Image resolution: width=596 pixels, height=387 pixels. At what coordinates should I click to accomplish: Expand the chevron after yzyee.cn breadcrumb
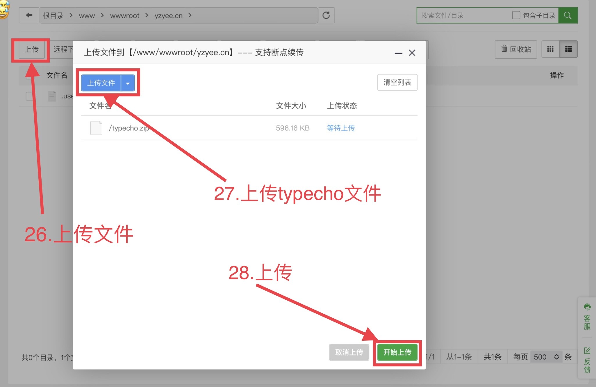[x=190, y=15]
